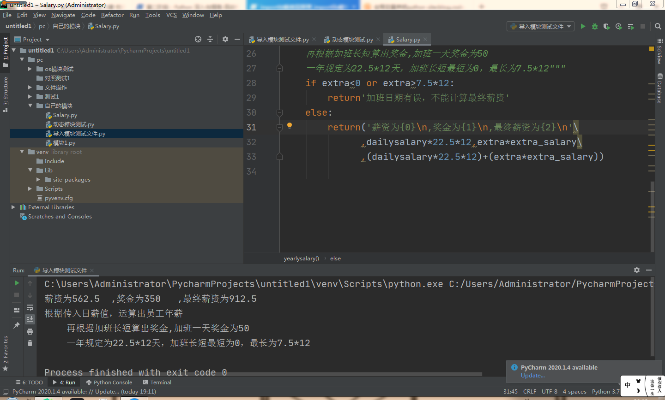Click the CRLF line separator in status bar
Screen dimensions: 665x400
pyautogui.click(x=530, y=392)
